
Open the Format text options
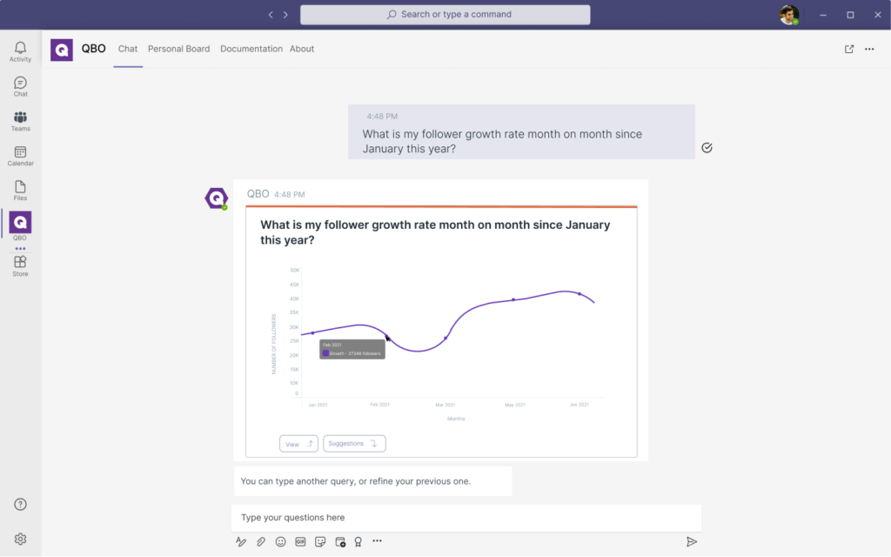[x=241, y=541]
